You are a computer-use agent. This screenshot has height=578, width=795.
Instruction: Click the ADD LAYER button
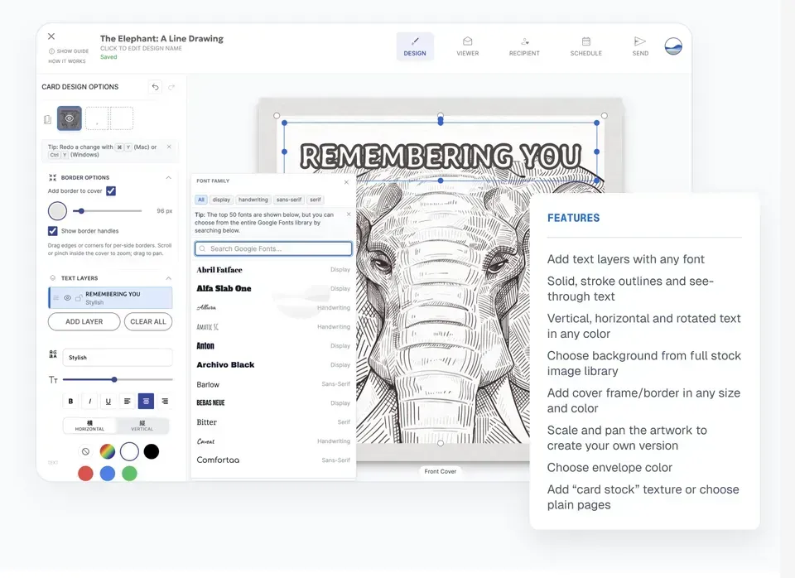tap(84, 321)
